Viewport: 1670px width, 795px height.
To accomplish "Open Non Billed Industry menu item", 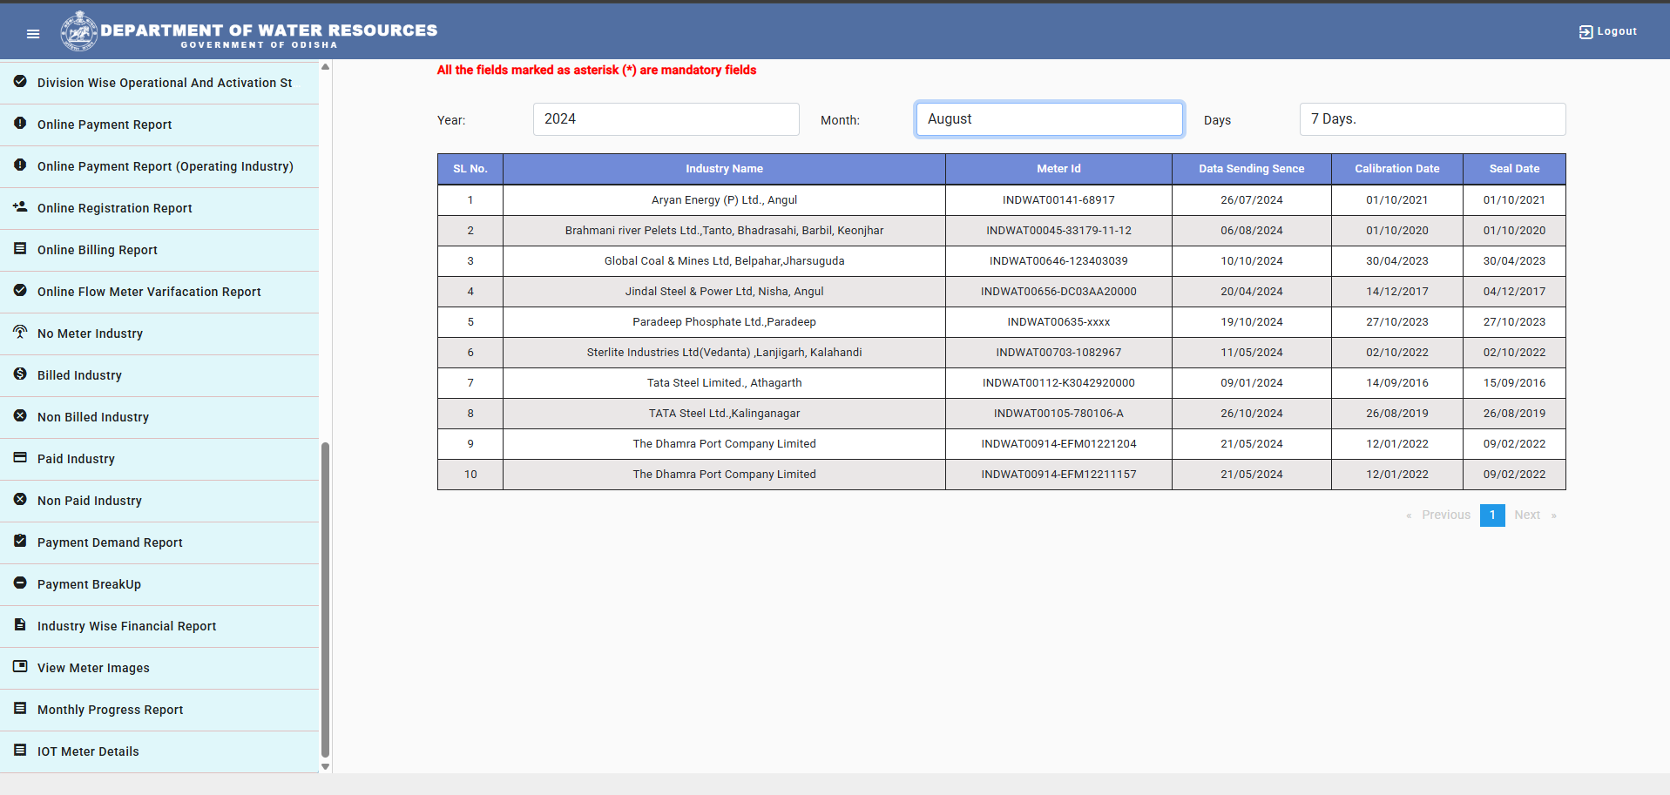I will click(159, 417).
